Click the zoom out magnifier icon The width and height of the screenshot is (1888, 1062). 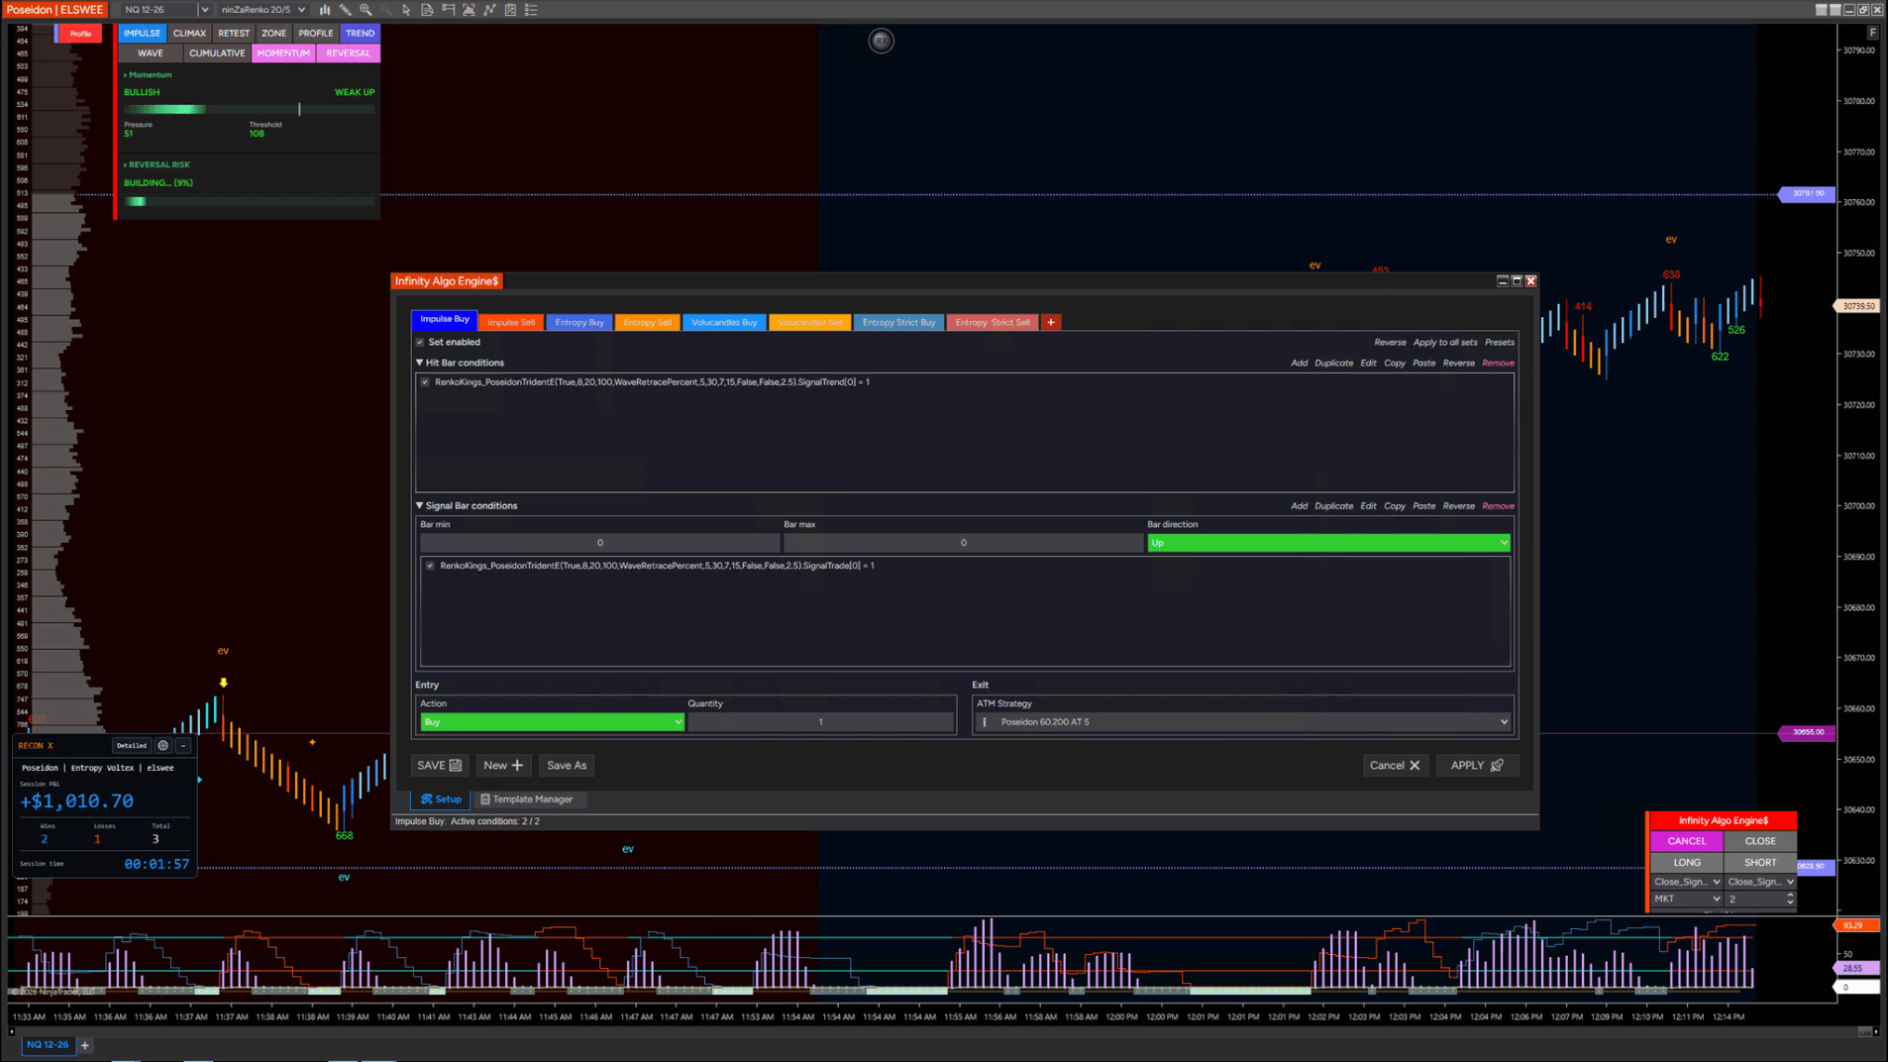click(386, 10)
